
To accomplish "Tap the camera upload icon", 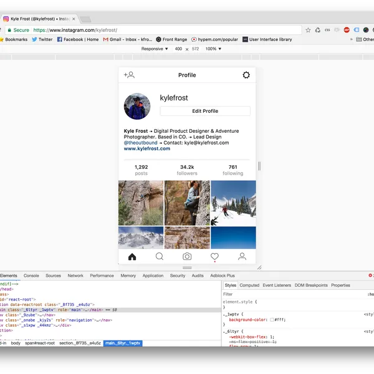I will 187,256.
